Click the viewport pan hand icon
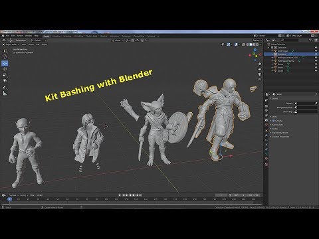This screenshot has width=319, height=239. 259,69
